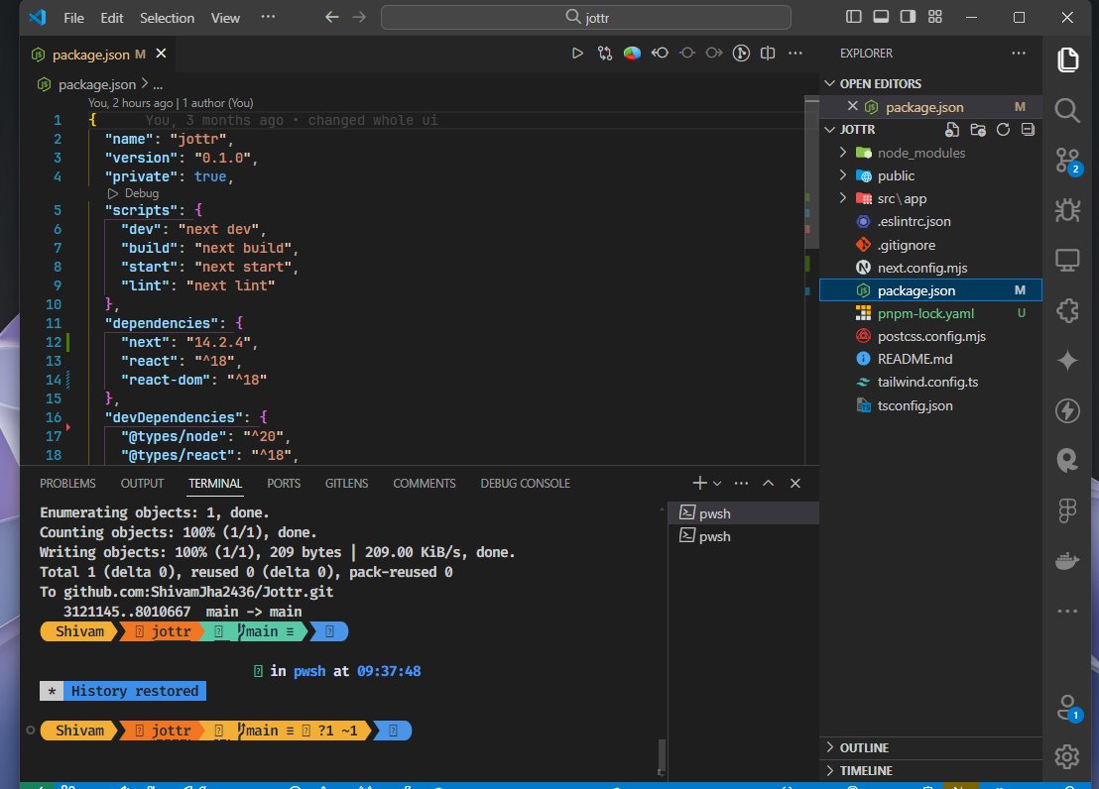Toggle the bottom panel layout button
This screenshot has height=789, width=1099.
point(881,17)
